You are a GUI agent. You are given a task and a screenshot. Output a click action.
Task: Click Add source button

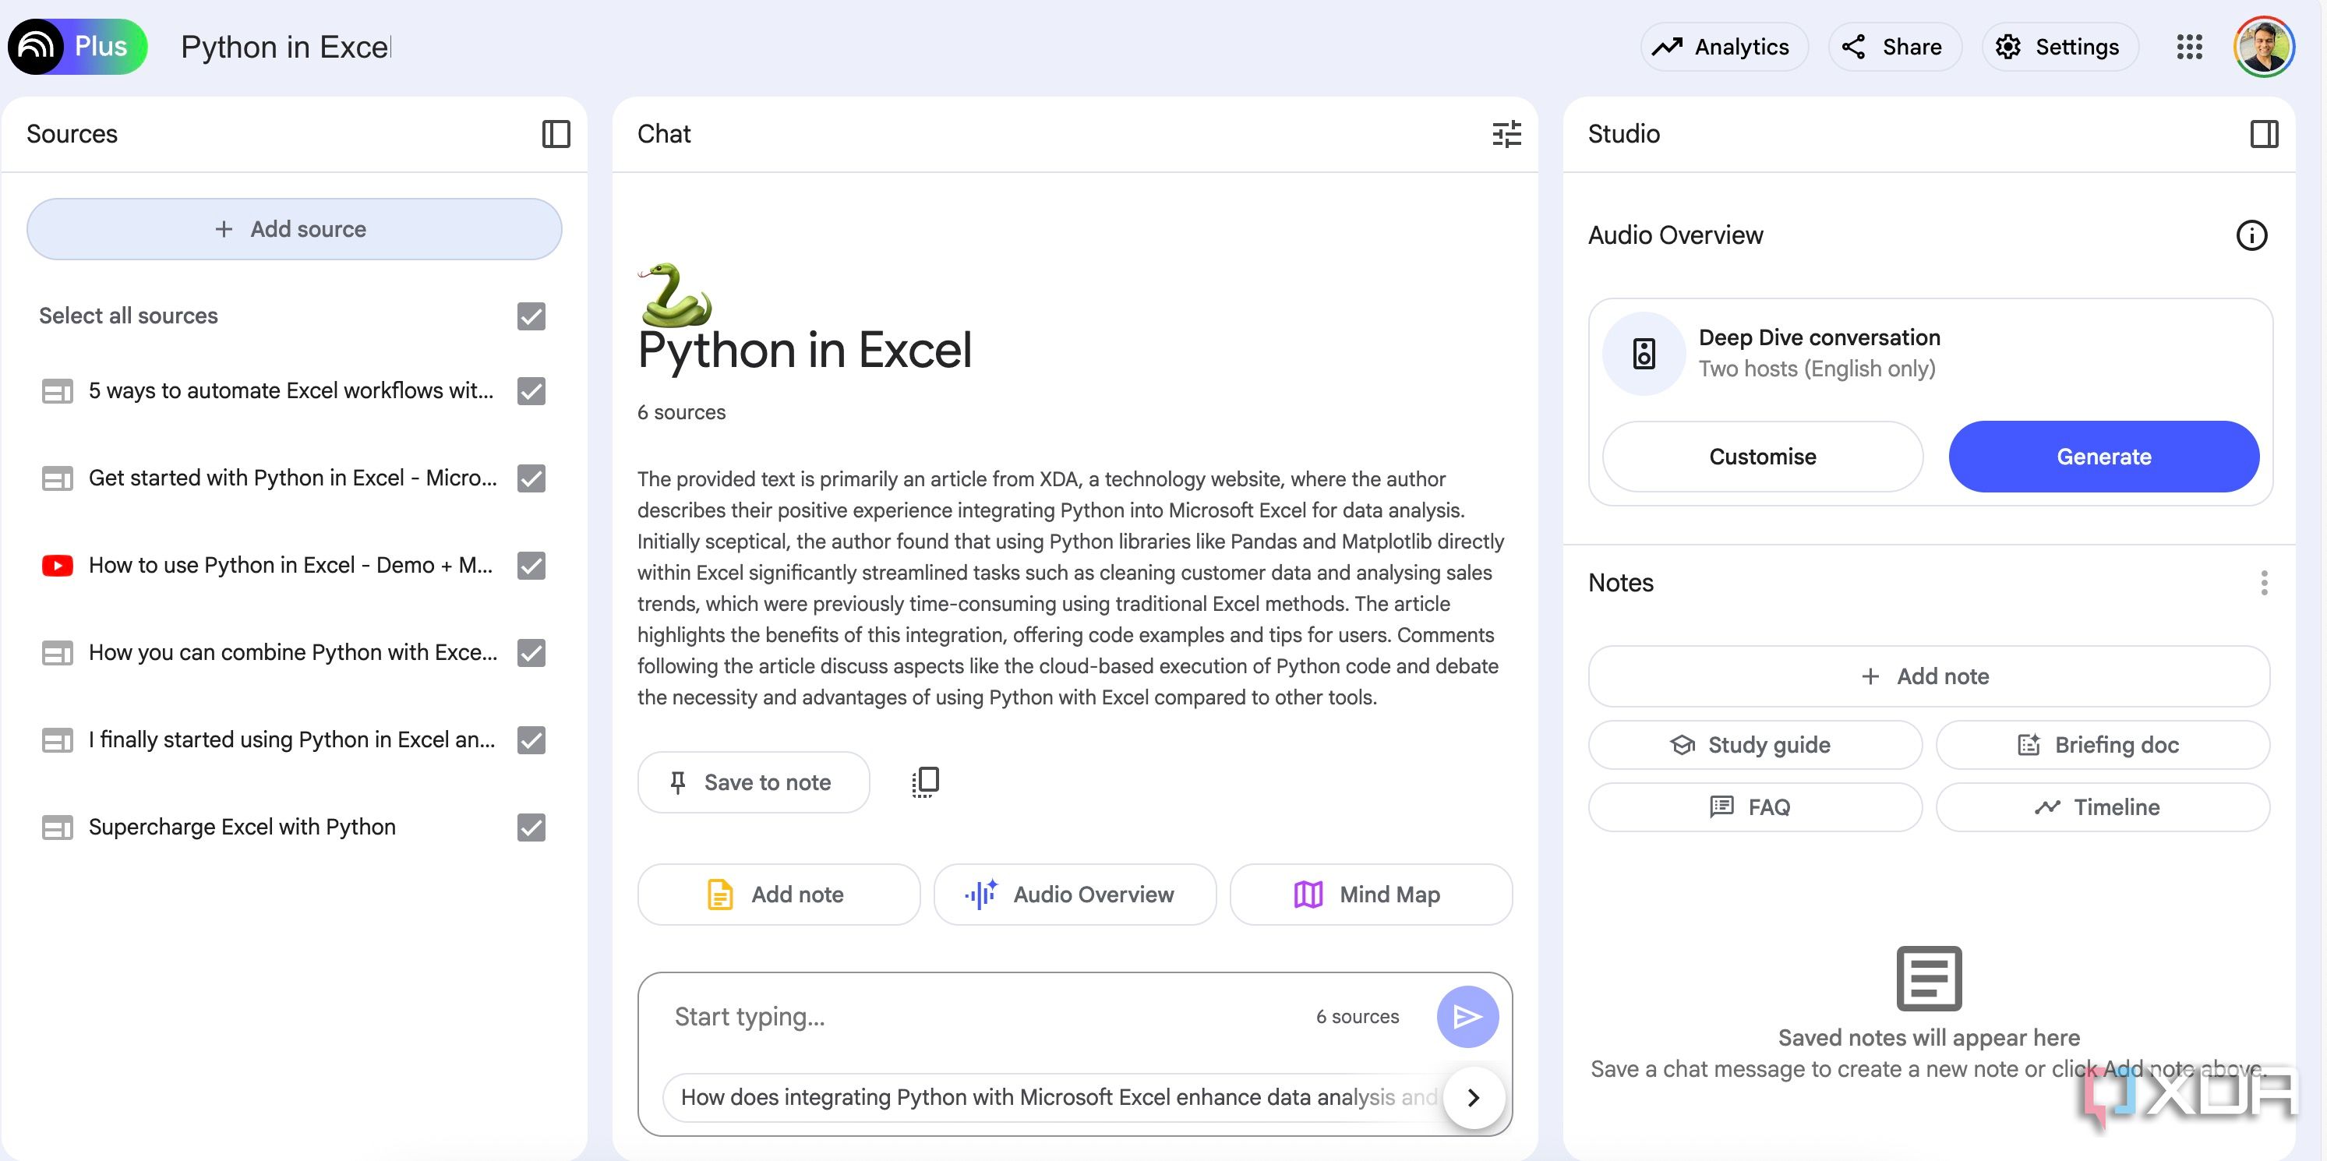(294, 228)
